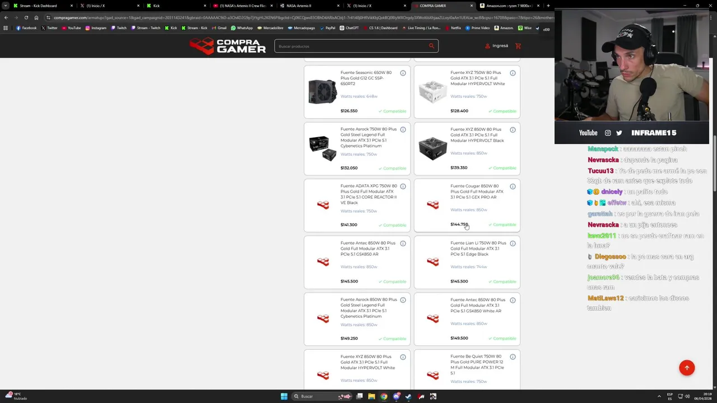This screenshot has height=403, width=717.
Task: Click Fuente Cougar 850W product title
Action: point(477,191)
